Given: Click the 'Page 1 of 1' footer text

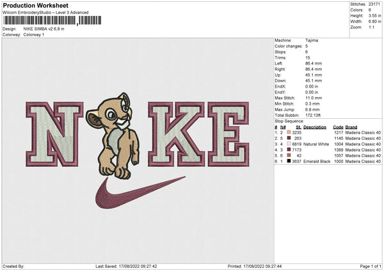Looking at the screenshot, I should point(371,266).
